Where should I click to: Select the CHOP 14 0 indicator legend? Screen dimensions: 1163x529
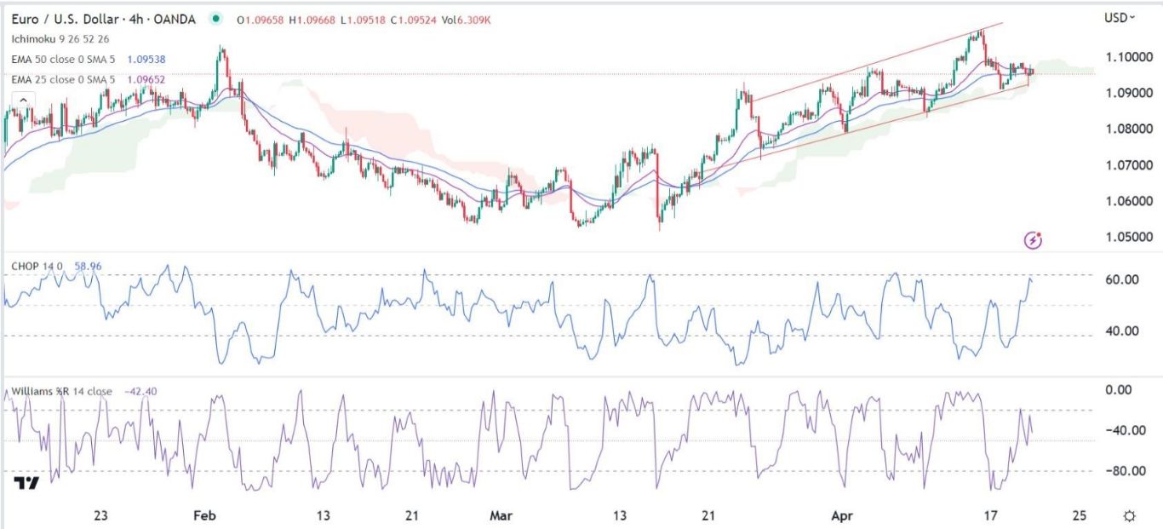point(38,266)
